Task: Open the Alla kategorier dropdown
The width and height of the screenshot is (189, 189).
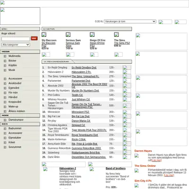Action: point(16,45)
